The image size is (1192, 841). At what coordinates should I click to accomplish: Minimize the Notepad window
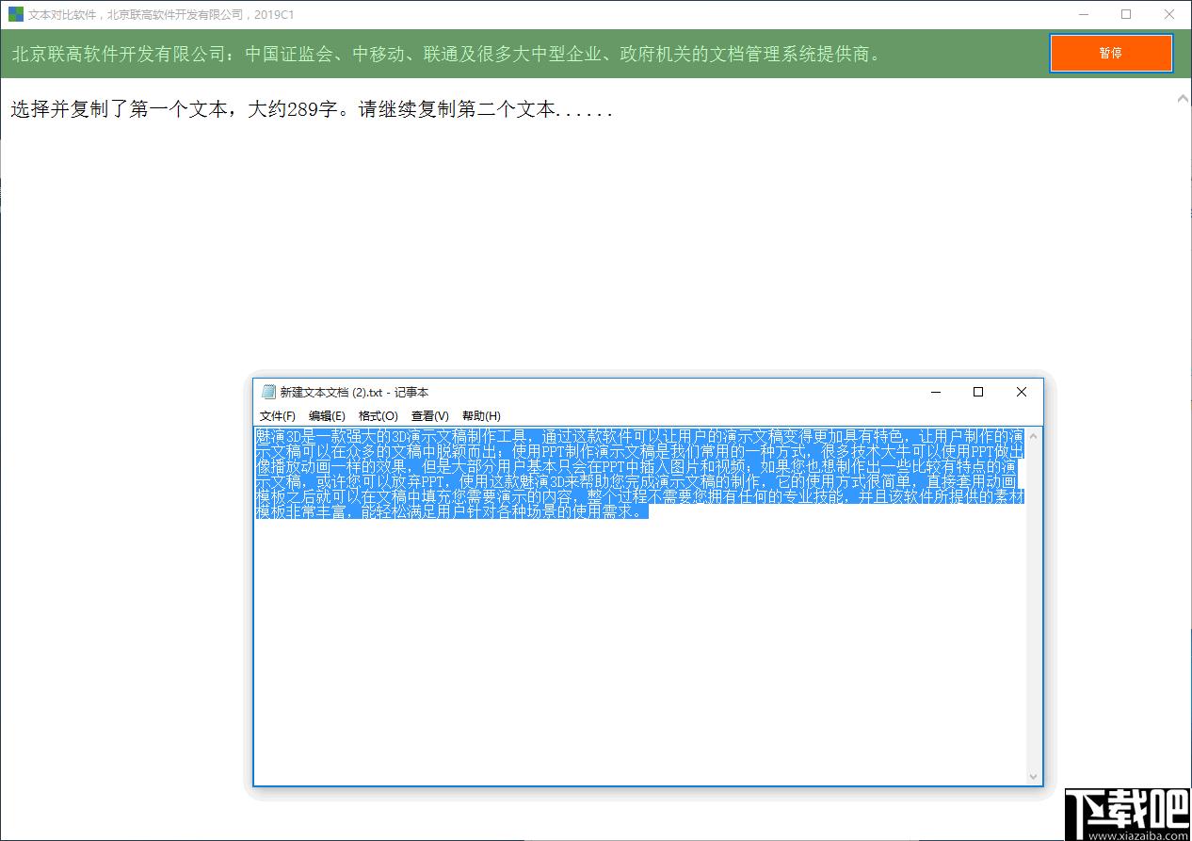click(x=936, y=392)
